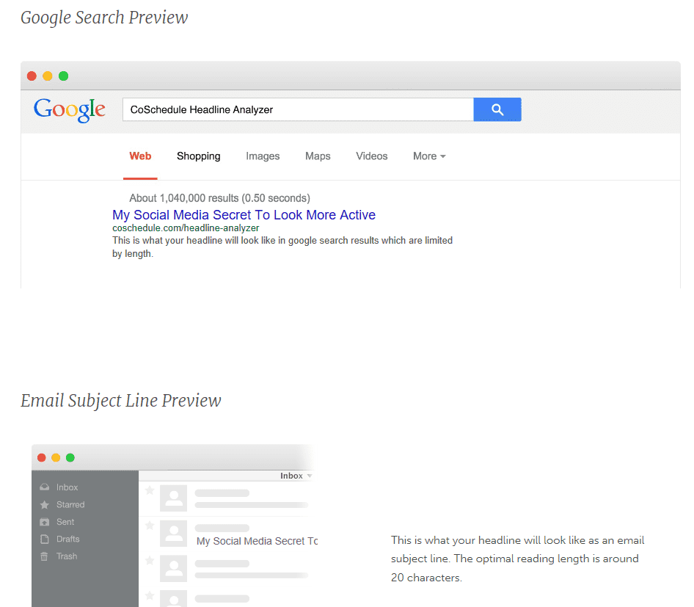This screenshot has width=694, height=607.
Task: Switch to the Shopping tab
Action: click(198, 156)
